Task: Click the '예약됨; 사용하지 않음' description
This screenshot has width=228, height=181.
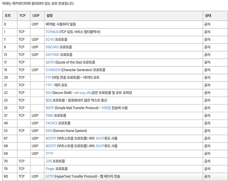Action: tap(60, 24)
